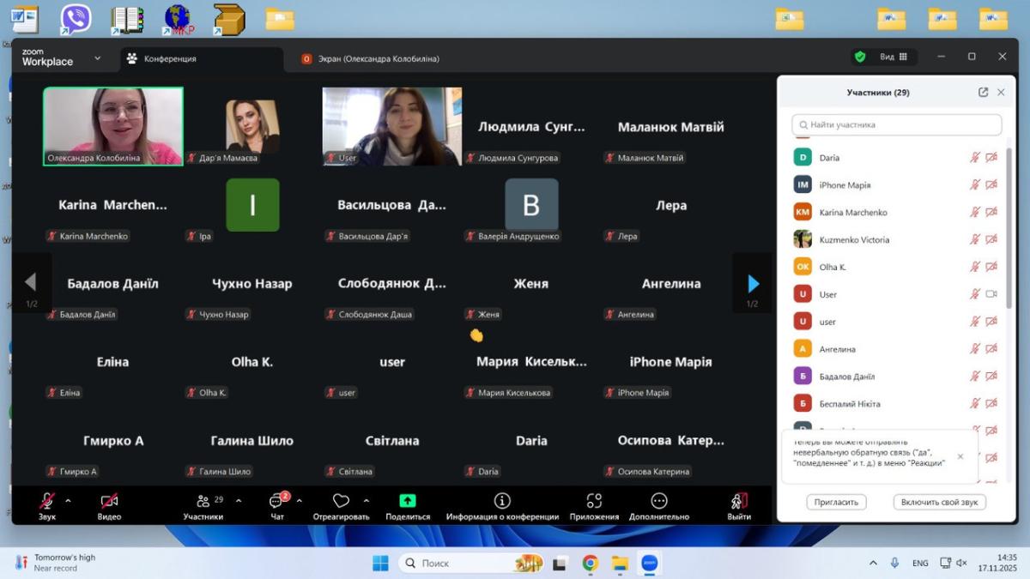Image resolution: width=1030 pixels, height=579 pixels.
Task: Click the Leave meeting icon
Action: click(739, 501)
